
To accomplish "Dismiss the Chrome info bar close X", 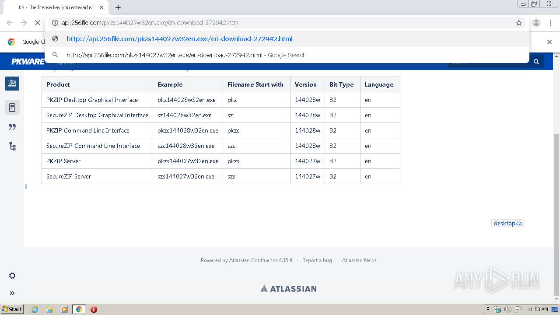I will 549,42.
